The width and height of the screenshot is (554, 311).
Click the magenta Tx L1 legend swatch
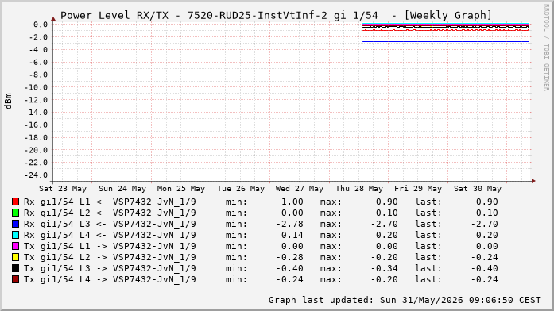15,246
